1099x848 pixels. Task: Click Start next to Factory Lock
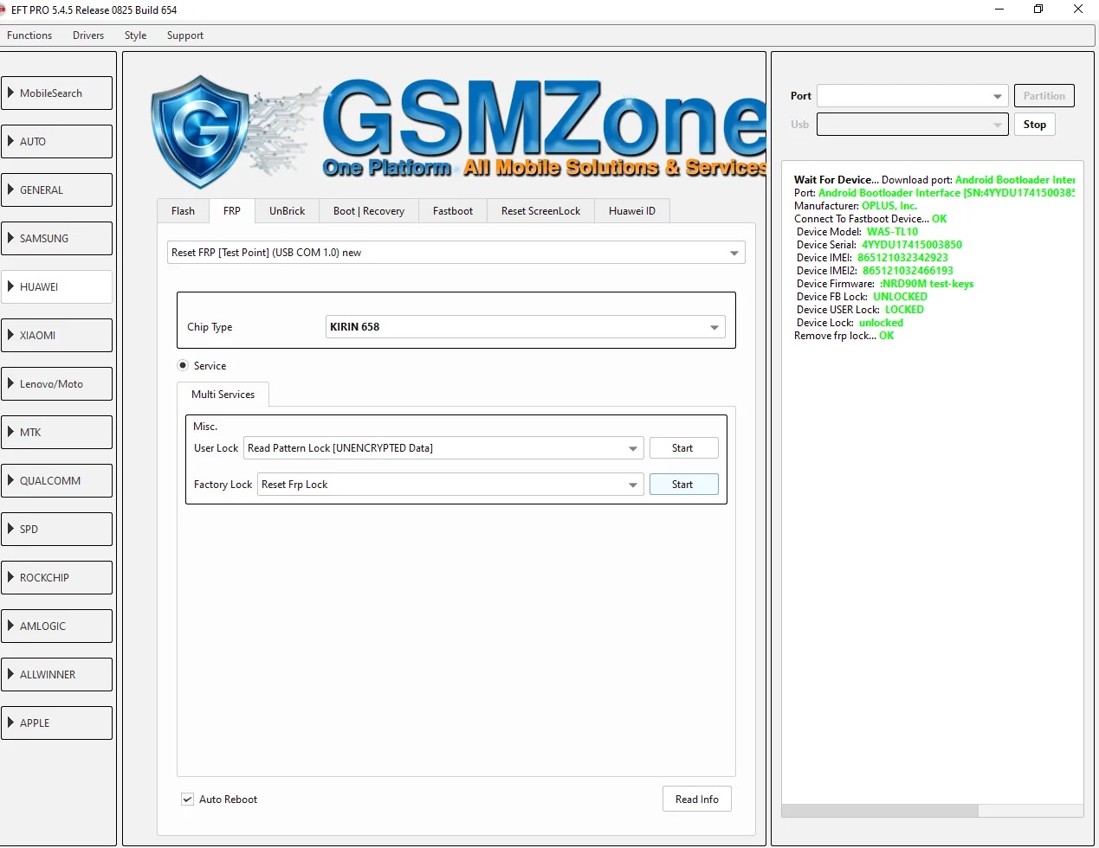click(x=683, y=485)
